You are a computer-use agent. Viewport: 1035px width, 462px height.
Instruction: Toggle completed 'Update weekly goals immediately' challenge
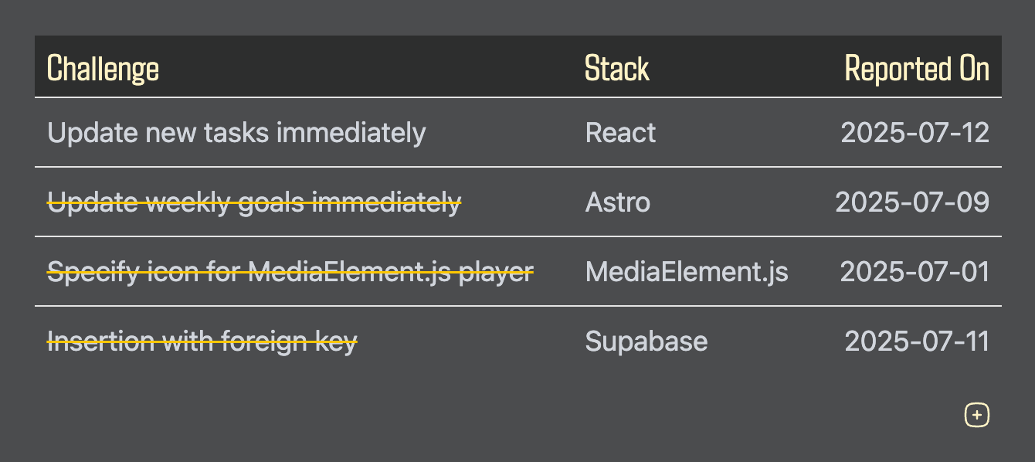254,202
